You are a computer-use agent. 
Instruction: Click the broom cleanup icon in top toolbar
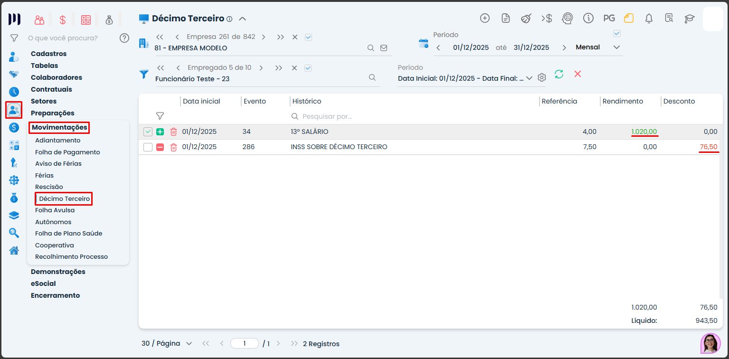tap(526, 18)
